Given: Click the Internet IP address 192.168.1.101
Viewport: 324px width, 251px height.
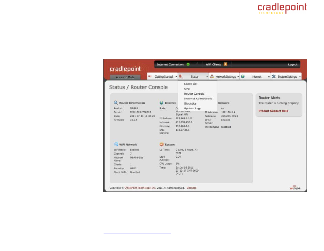Looking at the screenshot, I should [x=184, y=118].
